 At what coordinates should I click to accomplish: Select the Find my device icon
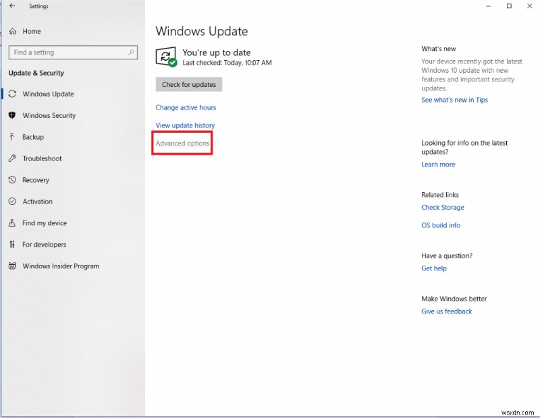click(11, 223)
